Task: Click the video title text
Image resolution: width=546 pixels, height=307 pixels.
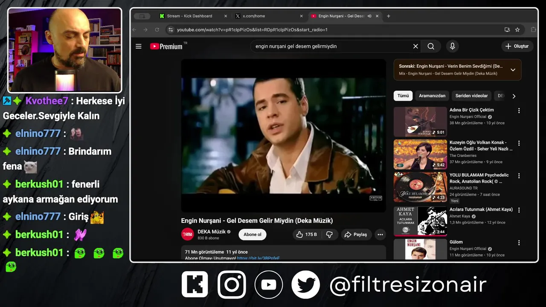Action: coord(257,221)
